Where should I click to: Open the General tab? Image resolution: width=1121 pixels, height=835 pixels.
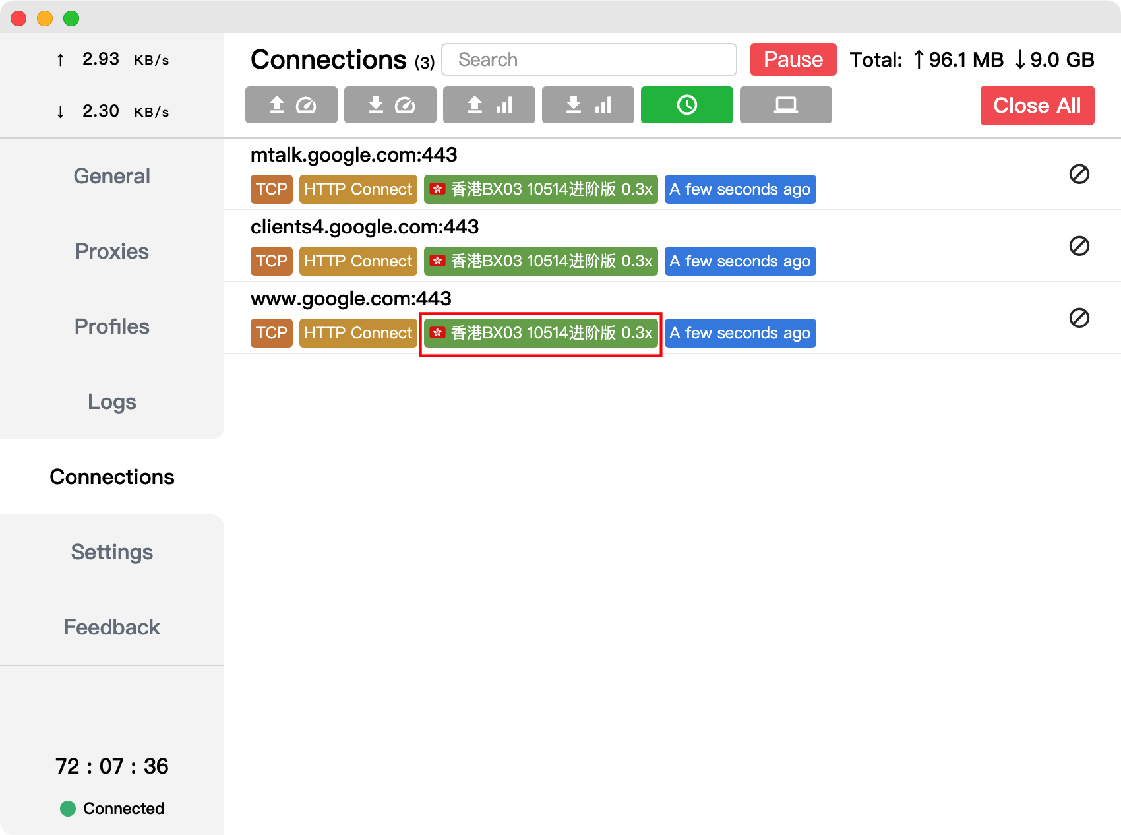click(112, 176)
